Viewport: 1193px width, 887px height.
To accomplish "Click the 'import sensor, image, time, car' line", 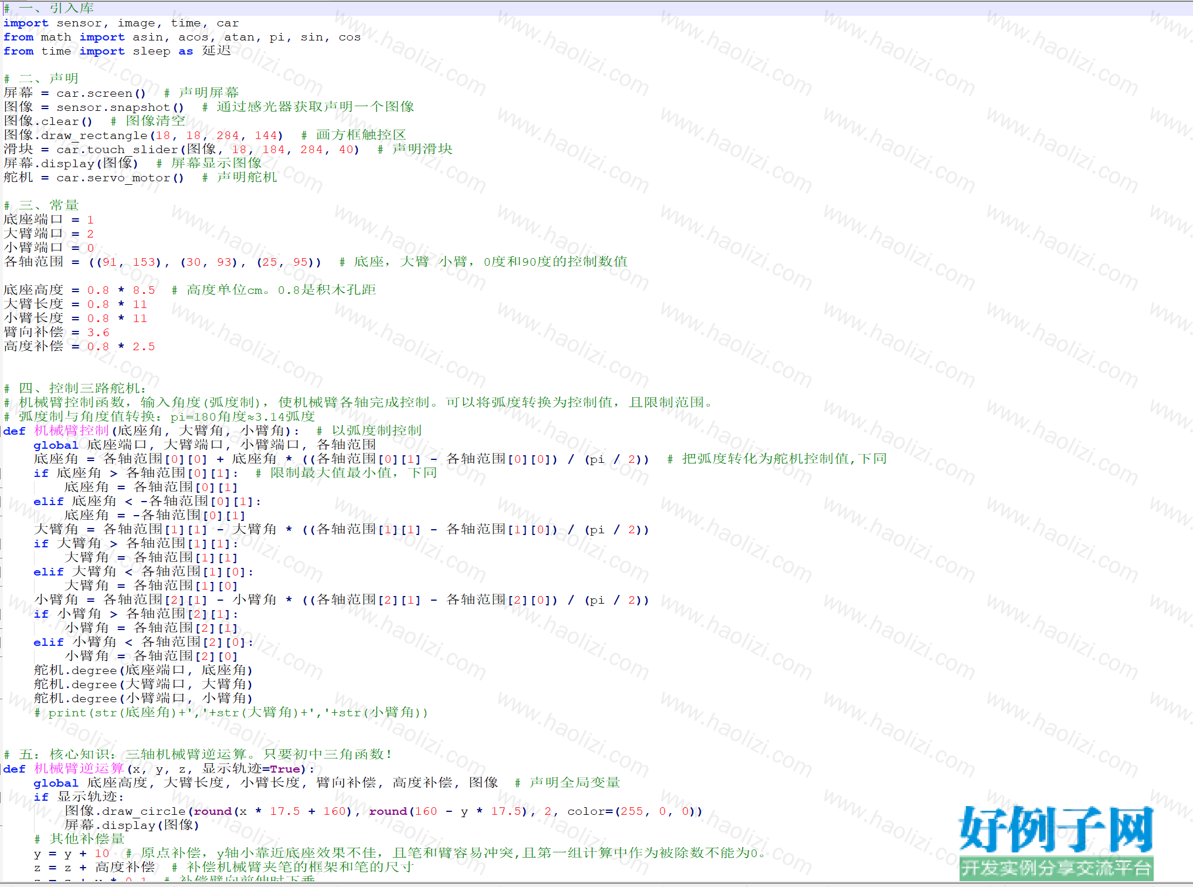I will (121, 23).
